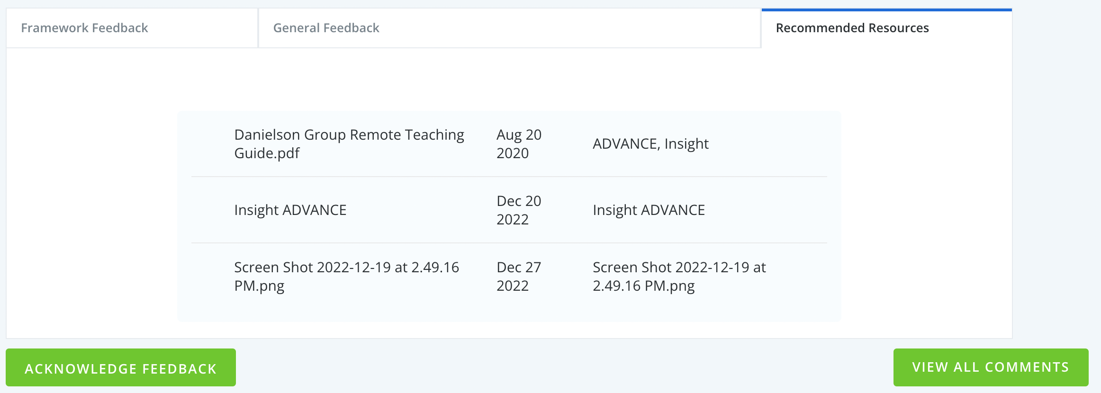Click the Screen Shot description in right column
The image size is (1101, 393).
click(x=678, y=277)
